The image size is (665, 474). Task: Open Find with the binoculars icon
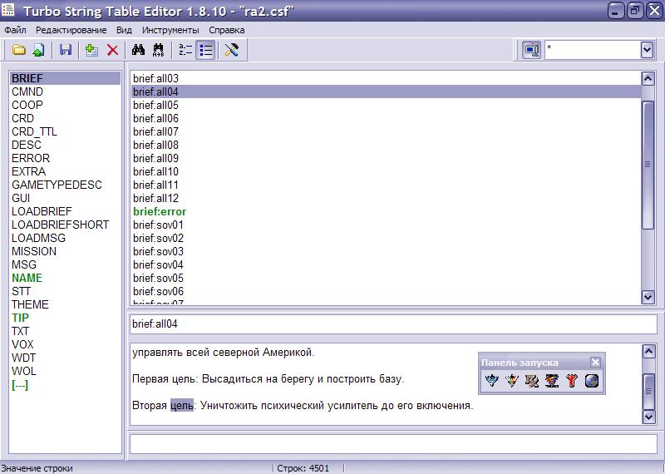tap(138, 50)
